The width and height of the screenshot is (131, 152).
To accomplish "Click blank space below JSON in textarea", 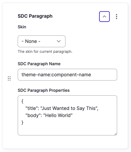I will 67,130.
